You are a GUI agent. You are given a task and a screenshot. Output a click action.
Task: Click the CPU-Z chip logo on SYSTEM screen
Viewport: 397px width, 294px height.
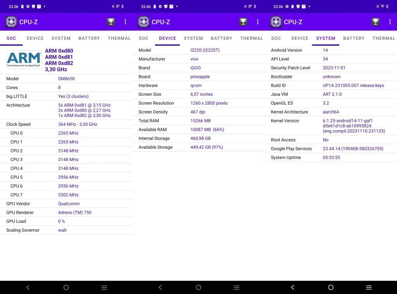[x=276, y=22]
